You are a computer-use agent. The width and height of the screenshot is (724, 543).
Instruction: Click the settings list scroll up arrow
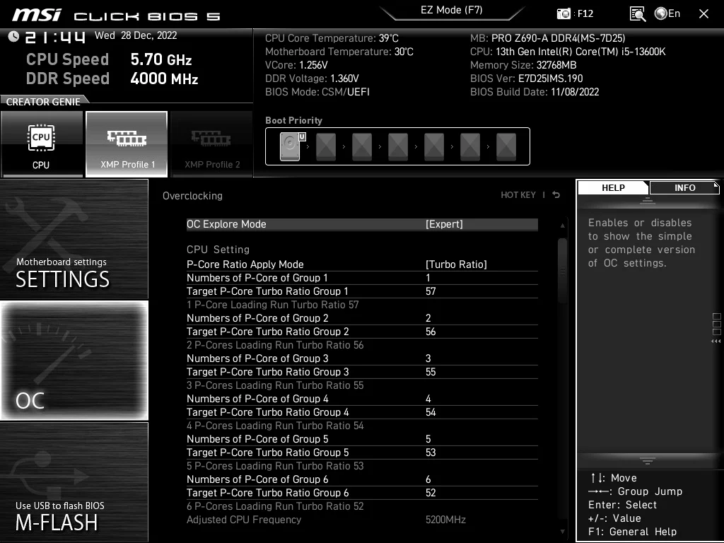click(562, 226)
